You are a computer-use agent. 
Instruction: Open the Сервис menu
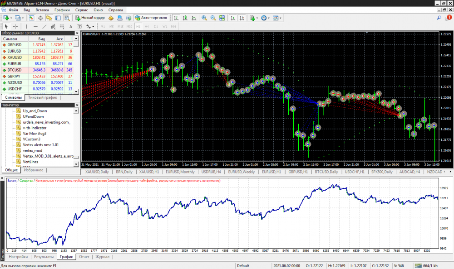82,10
